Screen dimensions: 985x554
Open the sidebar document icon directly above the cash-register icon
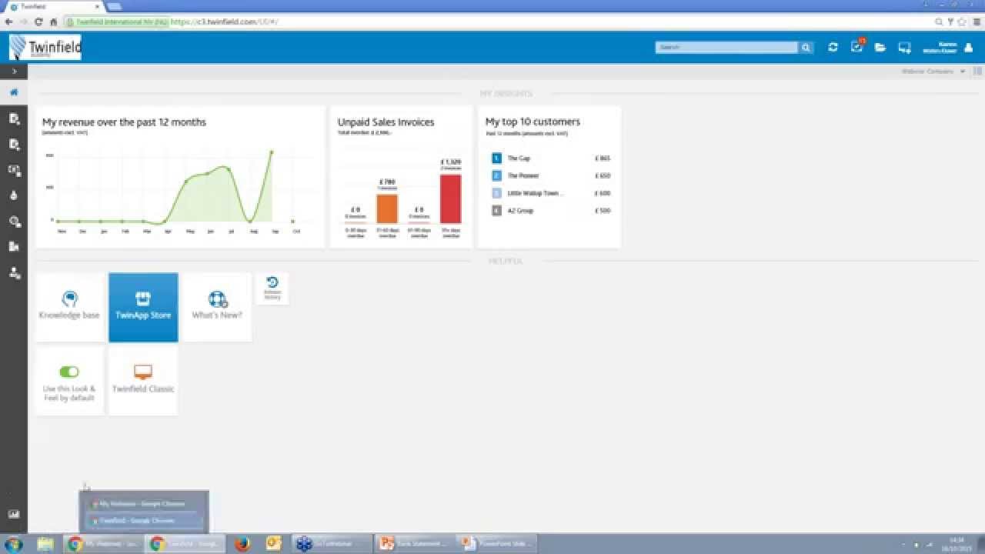pos(14,144)
